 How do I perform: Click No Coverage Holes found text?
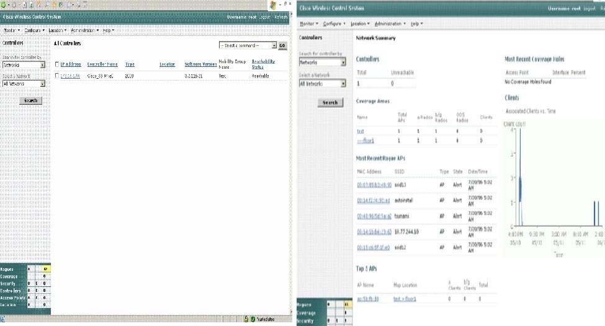tap(528, 82)
